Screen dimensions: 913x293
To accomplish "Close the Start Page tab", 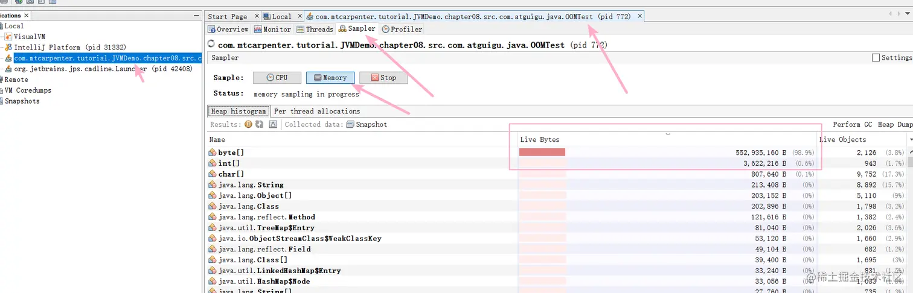I will click(257, 16).
